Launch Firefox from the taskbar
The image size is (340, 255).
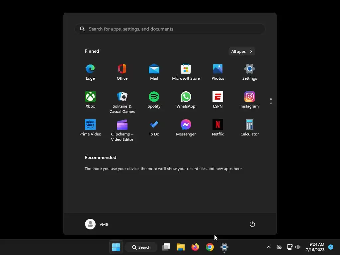pos(195,247)
